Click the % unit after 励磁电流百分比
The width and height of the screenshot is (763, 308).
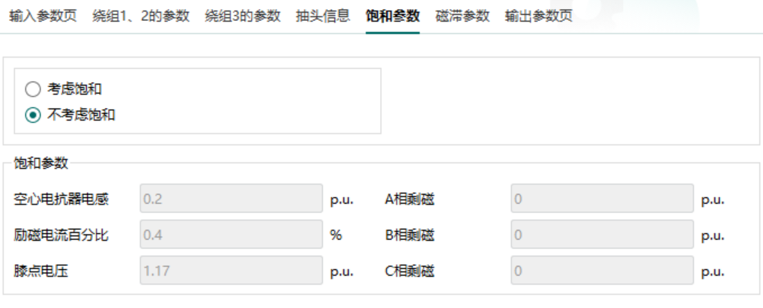click(x=336, y=235)
